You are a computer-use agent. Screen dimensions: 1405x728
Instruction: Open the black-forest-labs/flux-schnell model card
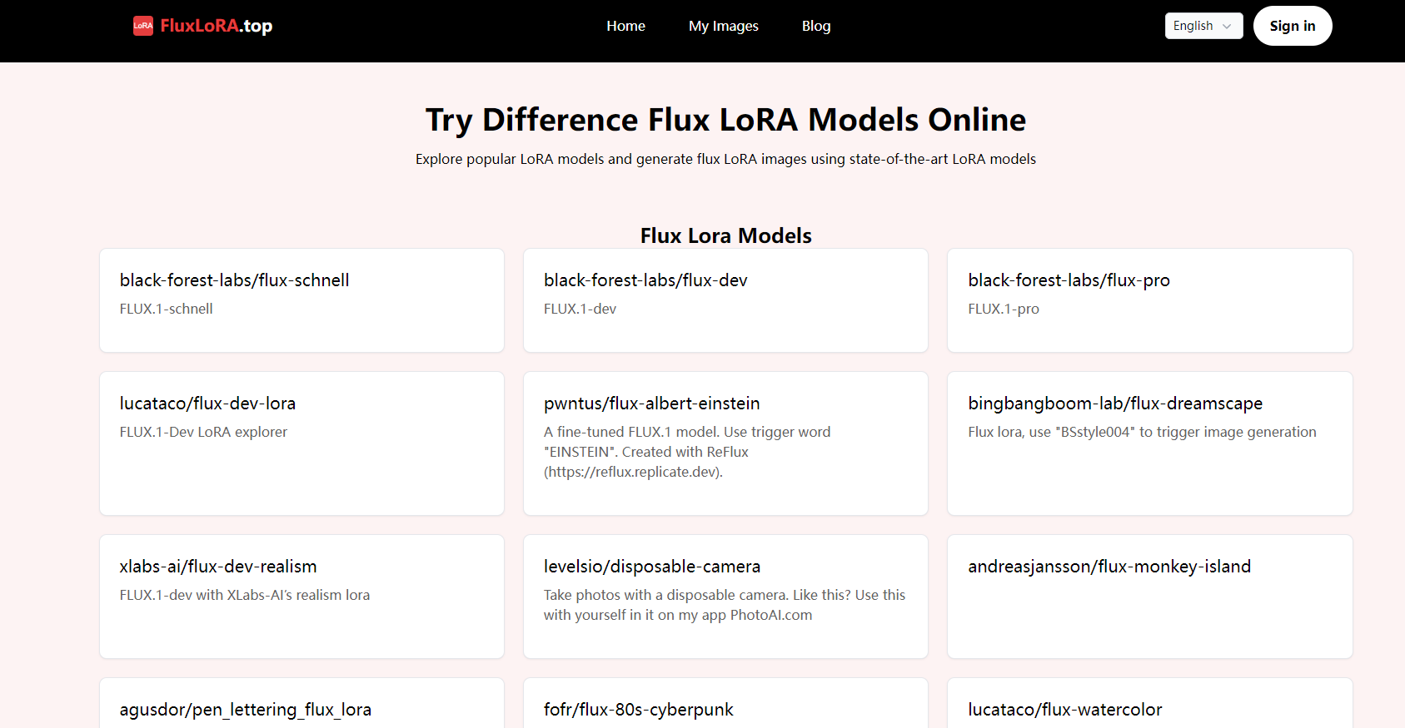pos(301,300)
